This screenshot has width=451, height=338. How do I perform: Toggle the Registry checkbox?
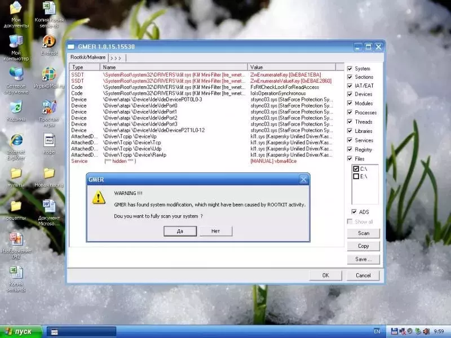[350, 149]
